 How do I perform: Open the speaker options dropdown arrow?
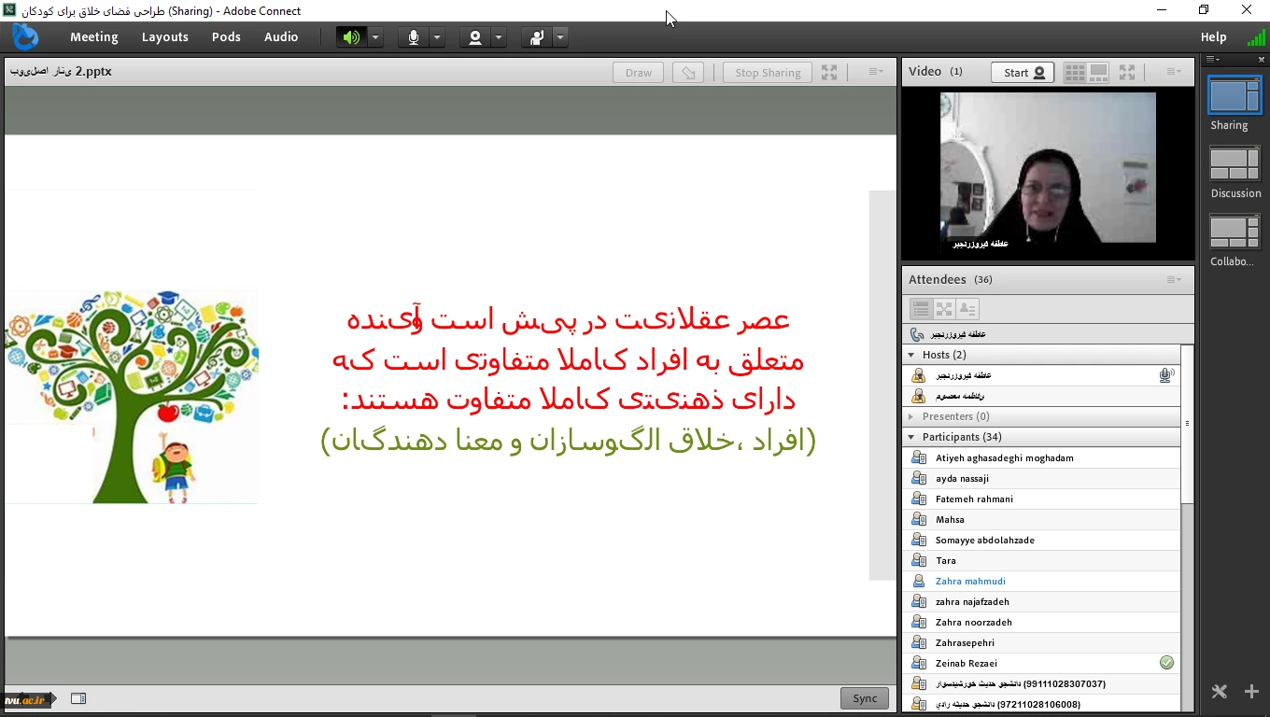375,37
